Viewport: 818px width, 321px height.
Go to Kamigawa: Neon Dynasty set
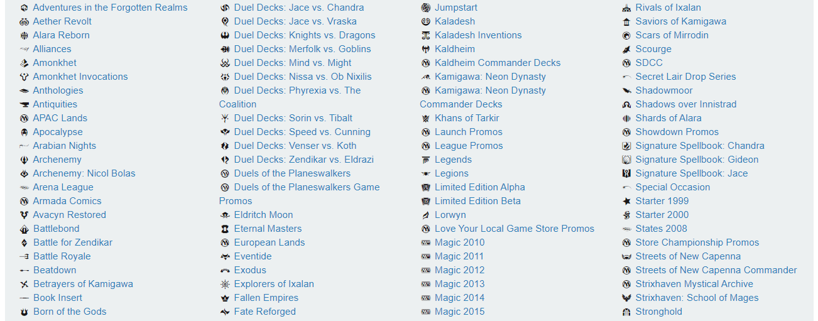[490, 77]
